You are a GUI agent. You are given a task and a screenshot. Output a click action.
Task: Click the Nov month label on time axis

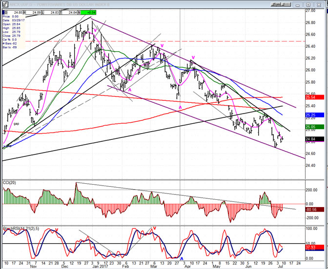(34, 267)
